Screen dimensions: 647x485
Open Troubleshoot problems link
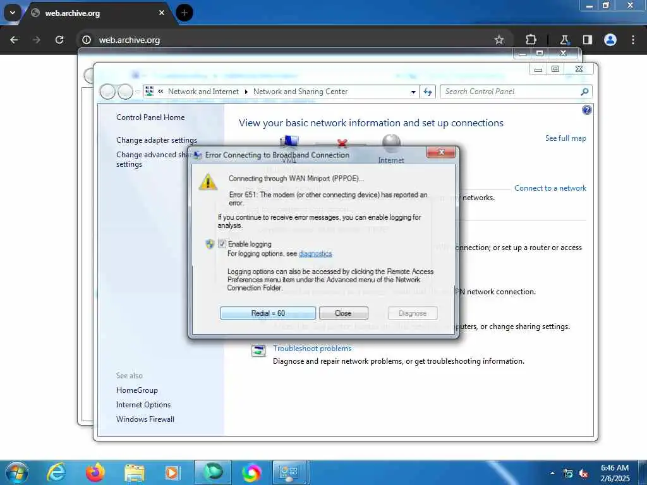pos(312,349)
